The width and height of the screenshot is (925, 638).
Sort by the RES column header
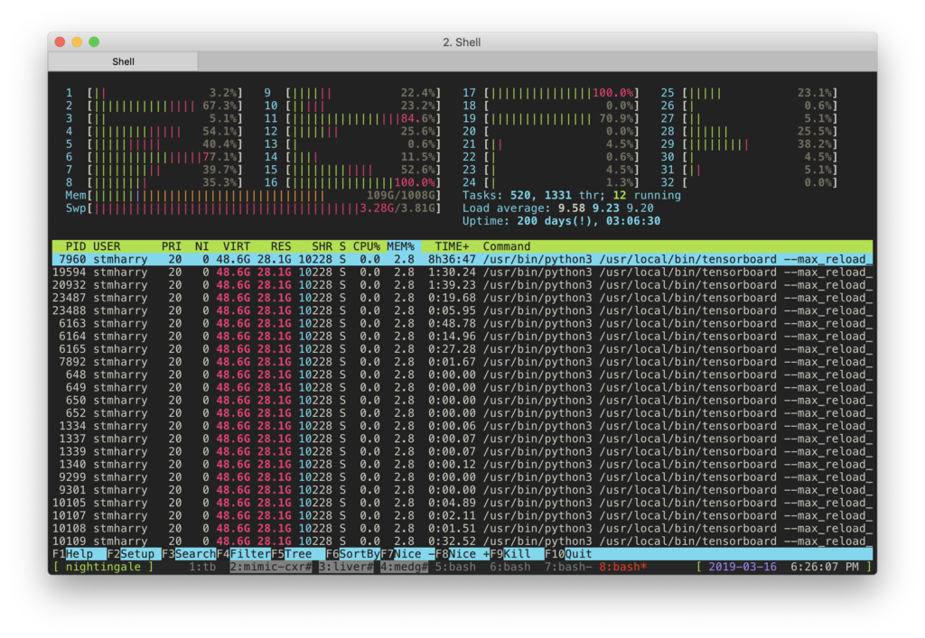(x=281, y=246)
